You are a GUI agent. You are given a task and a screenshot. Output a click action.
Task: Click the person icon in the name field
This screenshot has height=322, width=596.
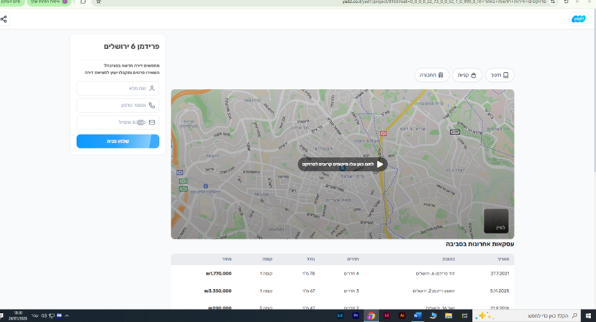(x=152, y=88)
